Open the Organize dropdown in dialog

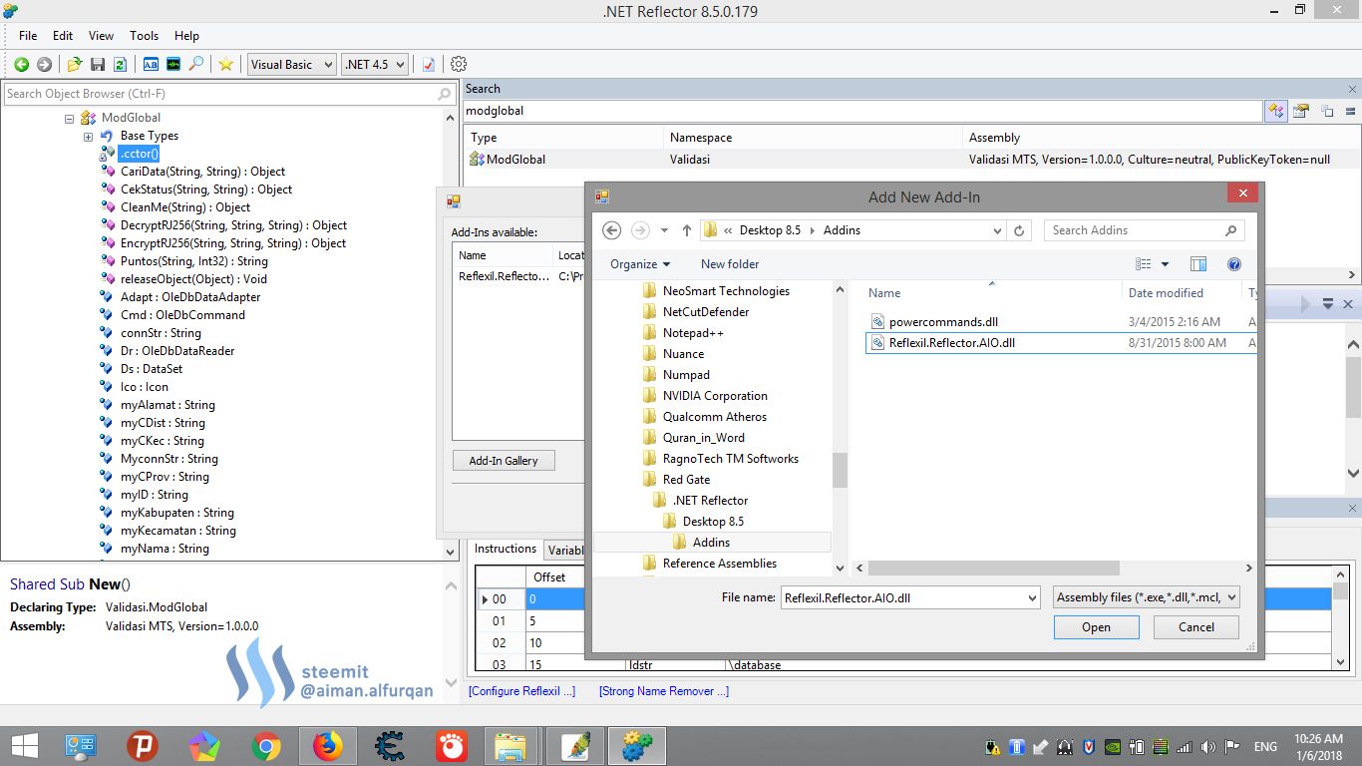point(640,264)
